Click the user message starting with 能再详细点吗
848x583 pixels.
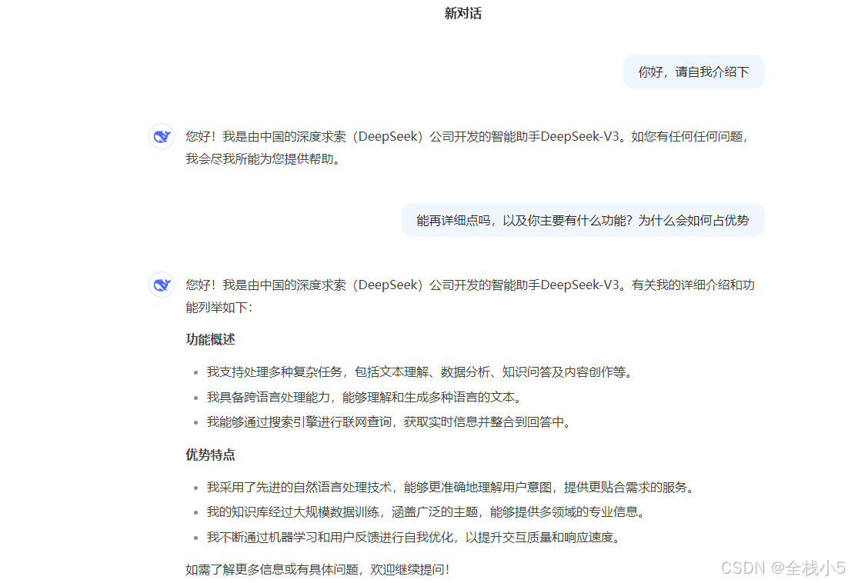pyautogui.click(x=583, y=221)
